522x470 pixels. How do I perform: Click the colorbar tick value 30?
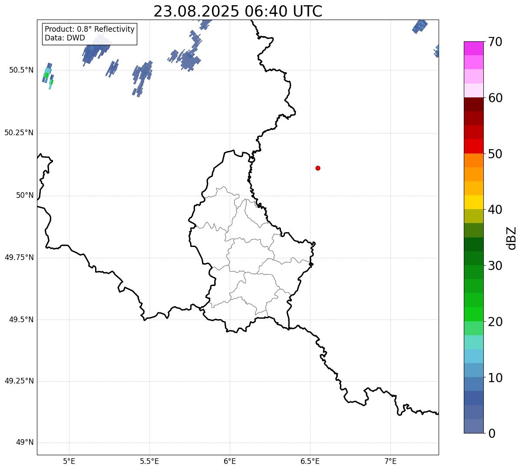tap(495, 266)
